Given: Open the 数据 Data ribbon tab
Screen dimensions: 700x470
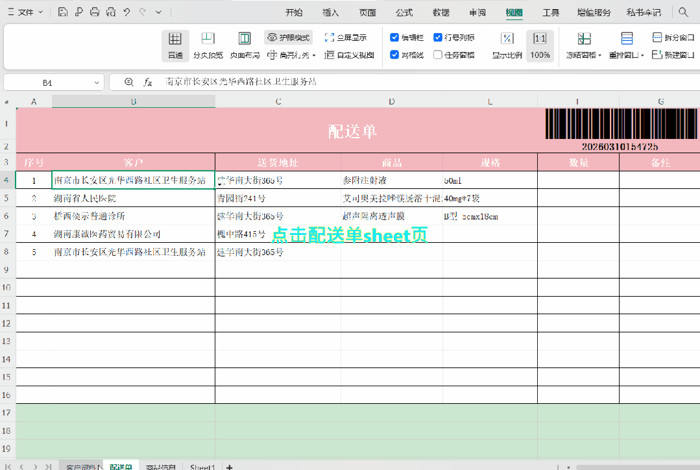Looking at the screenshot, I should pos(441,12).
